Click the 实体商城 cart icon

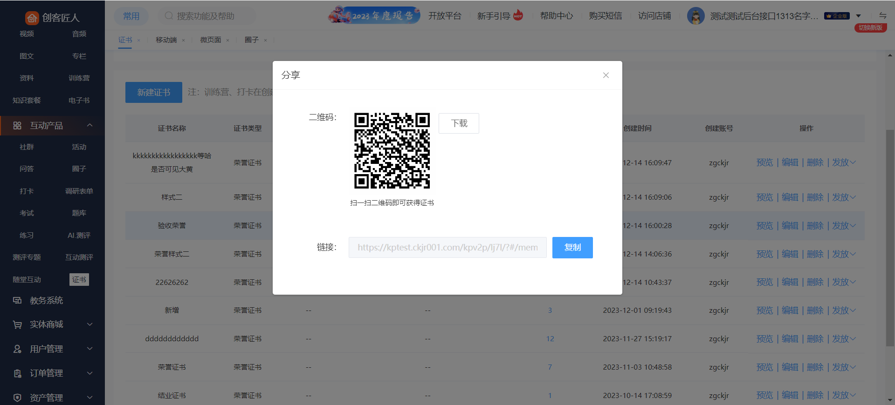(x=17, y=324)
